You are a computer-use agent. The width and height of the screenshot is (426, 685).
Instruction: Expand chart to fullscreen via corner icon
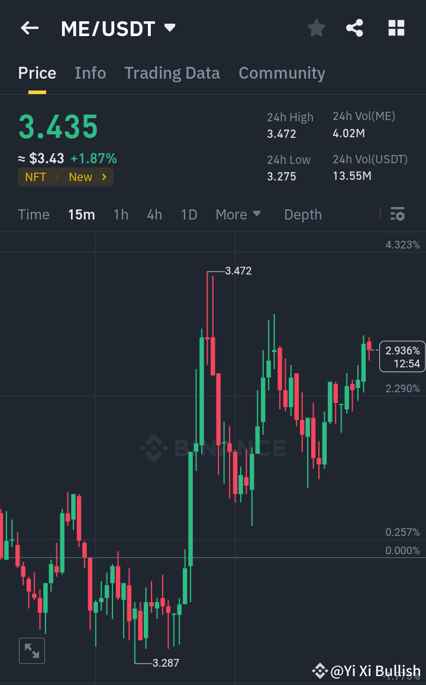pyautogui.click(x=31, y=651)
